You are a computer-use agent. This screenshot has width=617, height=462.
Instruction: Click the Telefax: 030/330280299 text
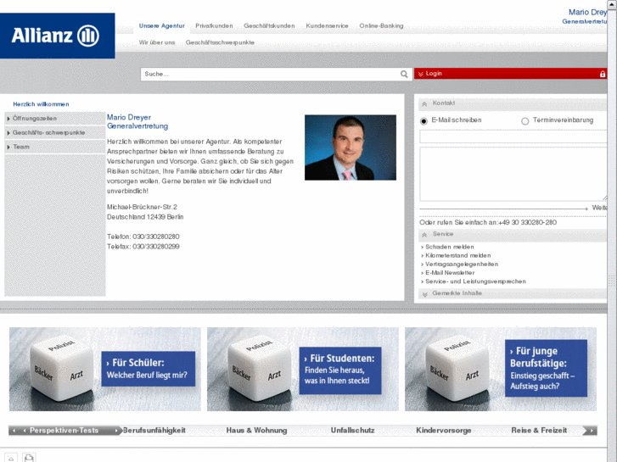143,247
